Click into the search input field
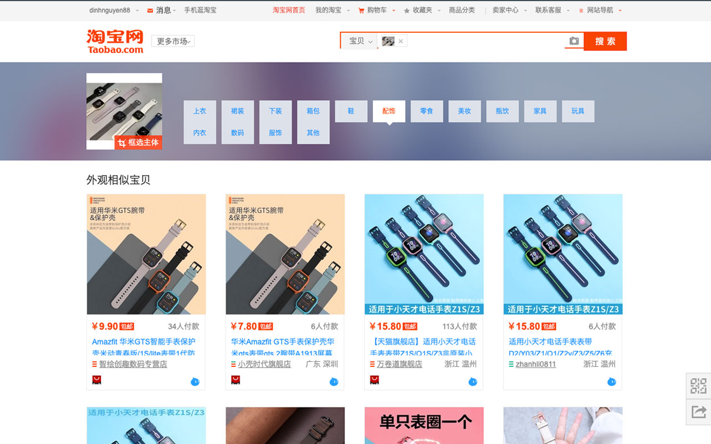The width and height of the screenshot is (711, 444). [x=486, y=41]
